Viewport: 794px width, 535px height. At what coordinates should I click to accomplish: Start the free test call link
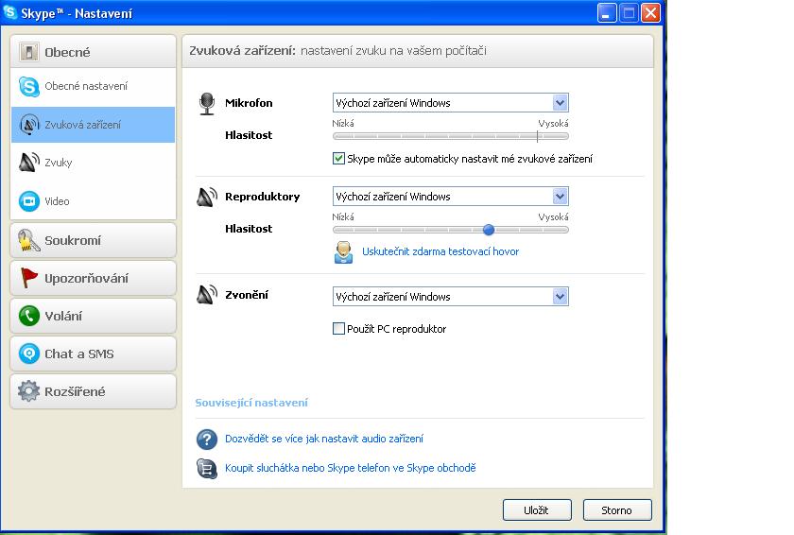coord(440,251)
